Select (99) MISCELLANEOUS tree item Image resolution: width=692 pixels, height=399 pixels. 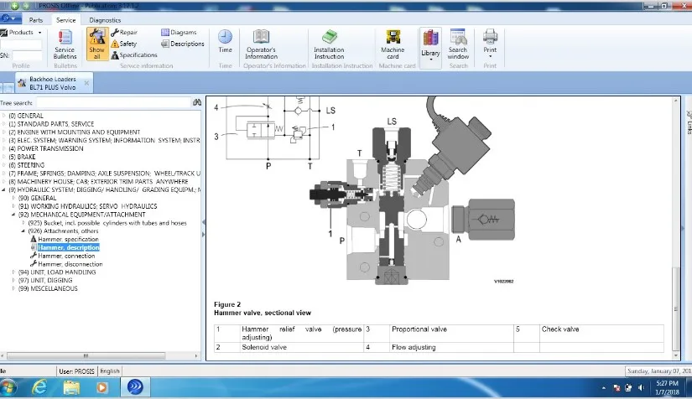pos(48,288)
